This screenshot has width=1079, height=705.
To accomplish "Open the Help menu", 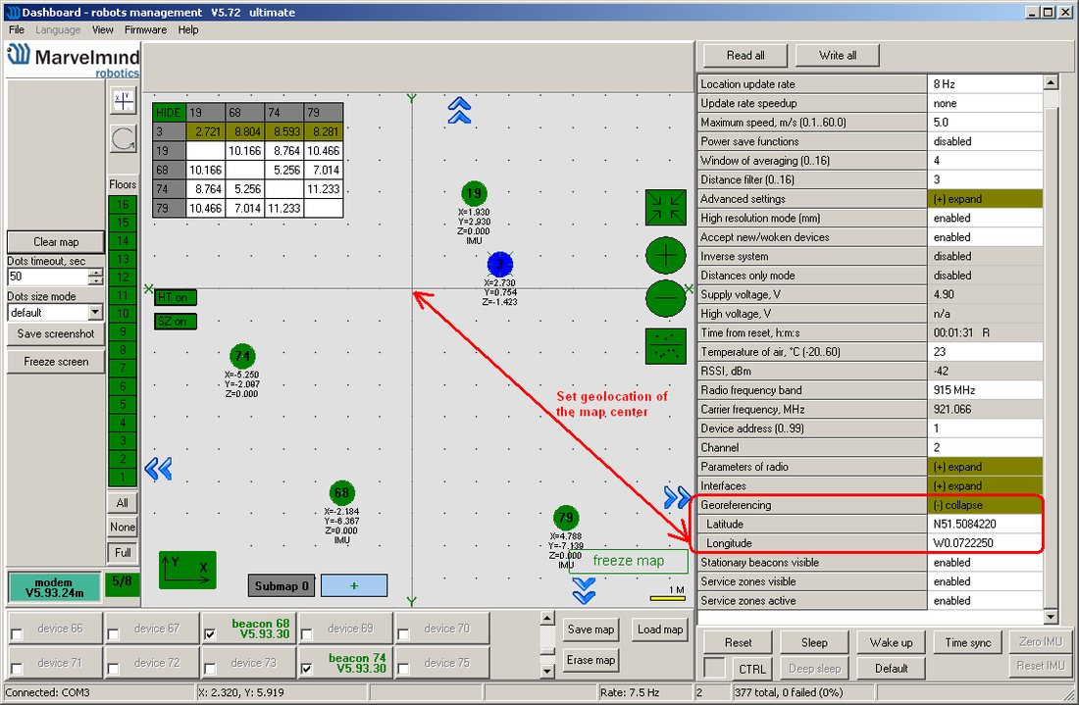I will [188, 29].
